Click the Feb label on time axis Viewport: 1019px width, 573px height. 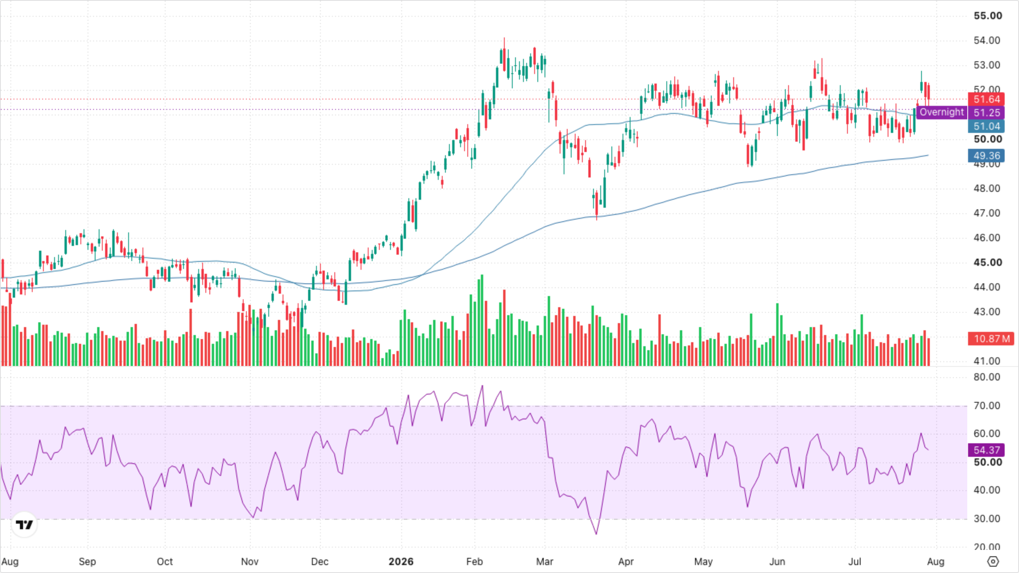pyautogui.click(x=474, y=561)
